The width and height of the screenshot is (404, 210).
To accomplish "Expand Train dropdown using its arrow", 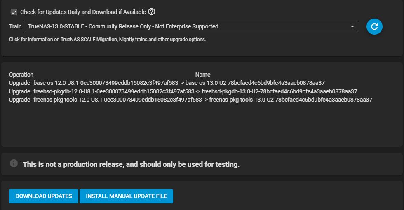I will [352, 26].
